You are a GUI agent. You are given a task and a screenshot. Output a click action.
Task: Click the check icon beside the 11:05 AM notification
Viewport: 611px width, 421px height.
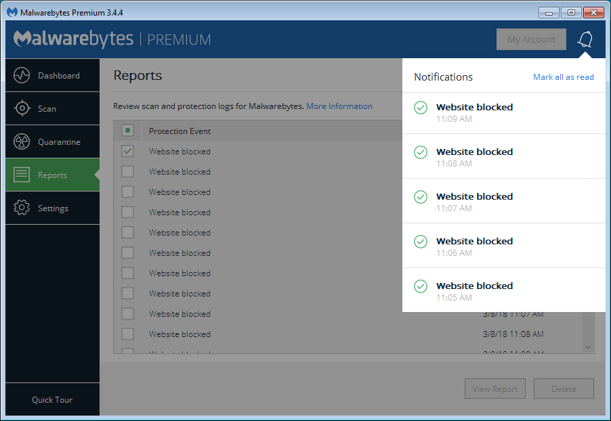(421, 286)
